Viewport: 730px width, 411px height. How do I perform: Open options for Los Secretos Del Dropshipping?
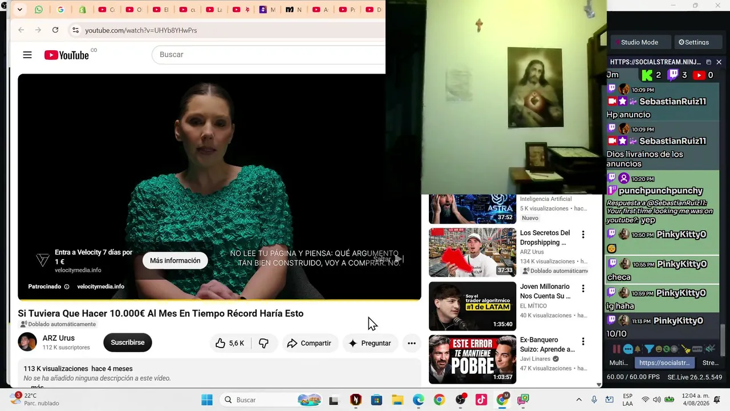[x=583, y=235]
